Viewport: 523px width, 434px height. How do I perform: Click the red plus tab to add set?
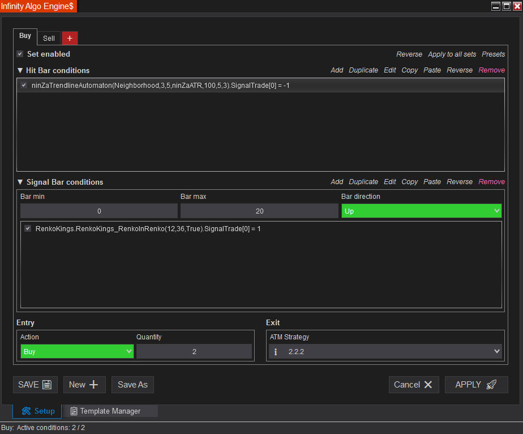tap(70, 38)
